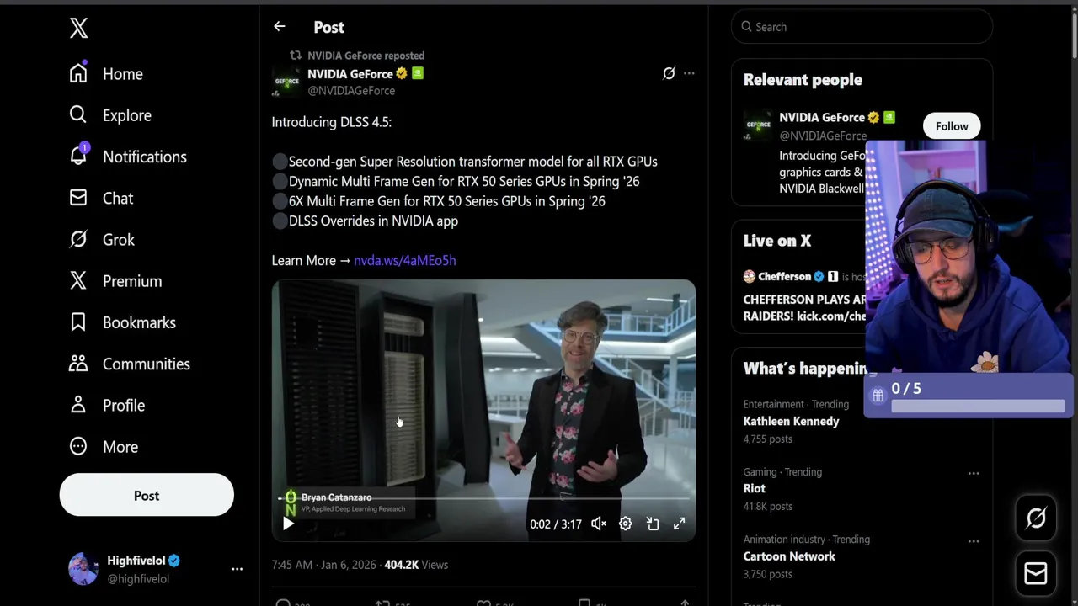Seek on the video progress bar
1078x606 pixels.
(x=483, y=498)
